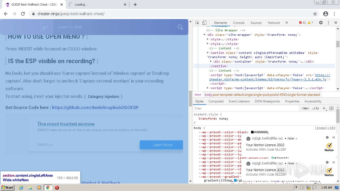
Task: Toggle the computed styles sidebar icon
Action: (331, 108)
